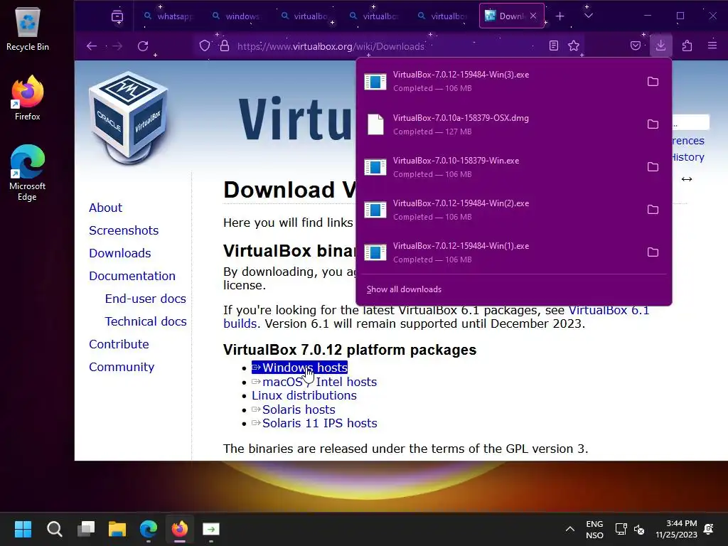Open the Extensions puzzle icon
728x546 pixels.
click(687, 45)
